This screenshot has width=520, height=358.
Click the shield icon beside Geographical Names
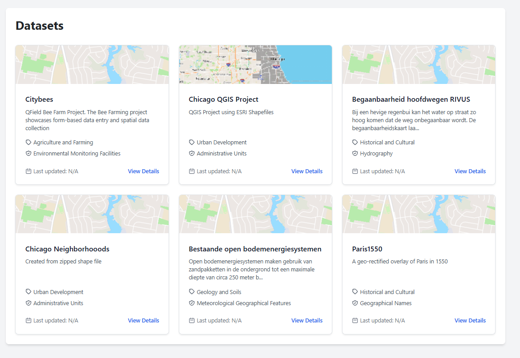355,303
